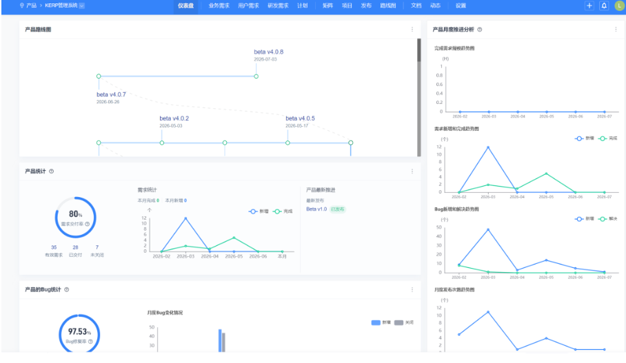Go to the 矩阵 tab
This screenshot has width=626, height=363.
coord(327,6)
